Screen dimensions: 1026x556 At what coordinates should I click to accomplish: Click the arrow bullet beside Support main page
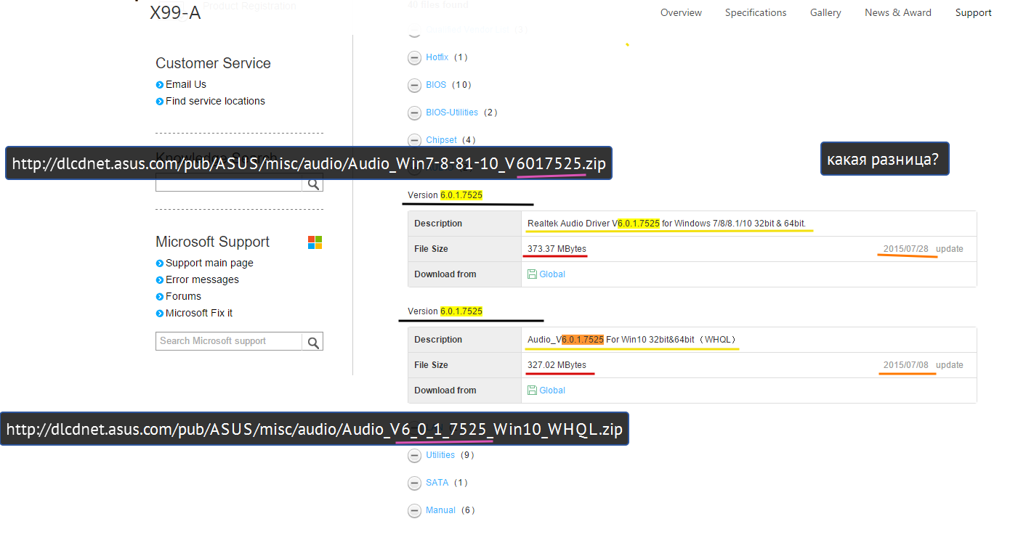(160, 263)
